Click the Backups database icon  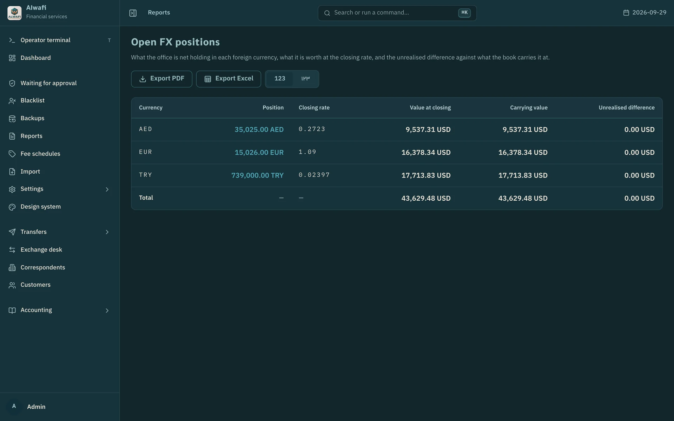click(x=12, y=119)
